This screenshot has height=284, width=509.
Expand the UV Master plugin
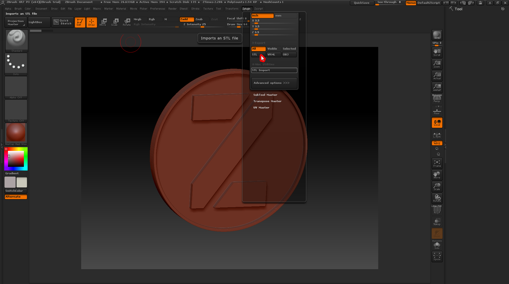(x=261, y=108)
